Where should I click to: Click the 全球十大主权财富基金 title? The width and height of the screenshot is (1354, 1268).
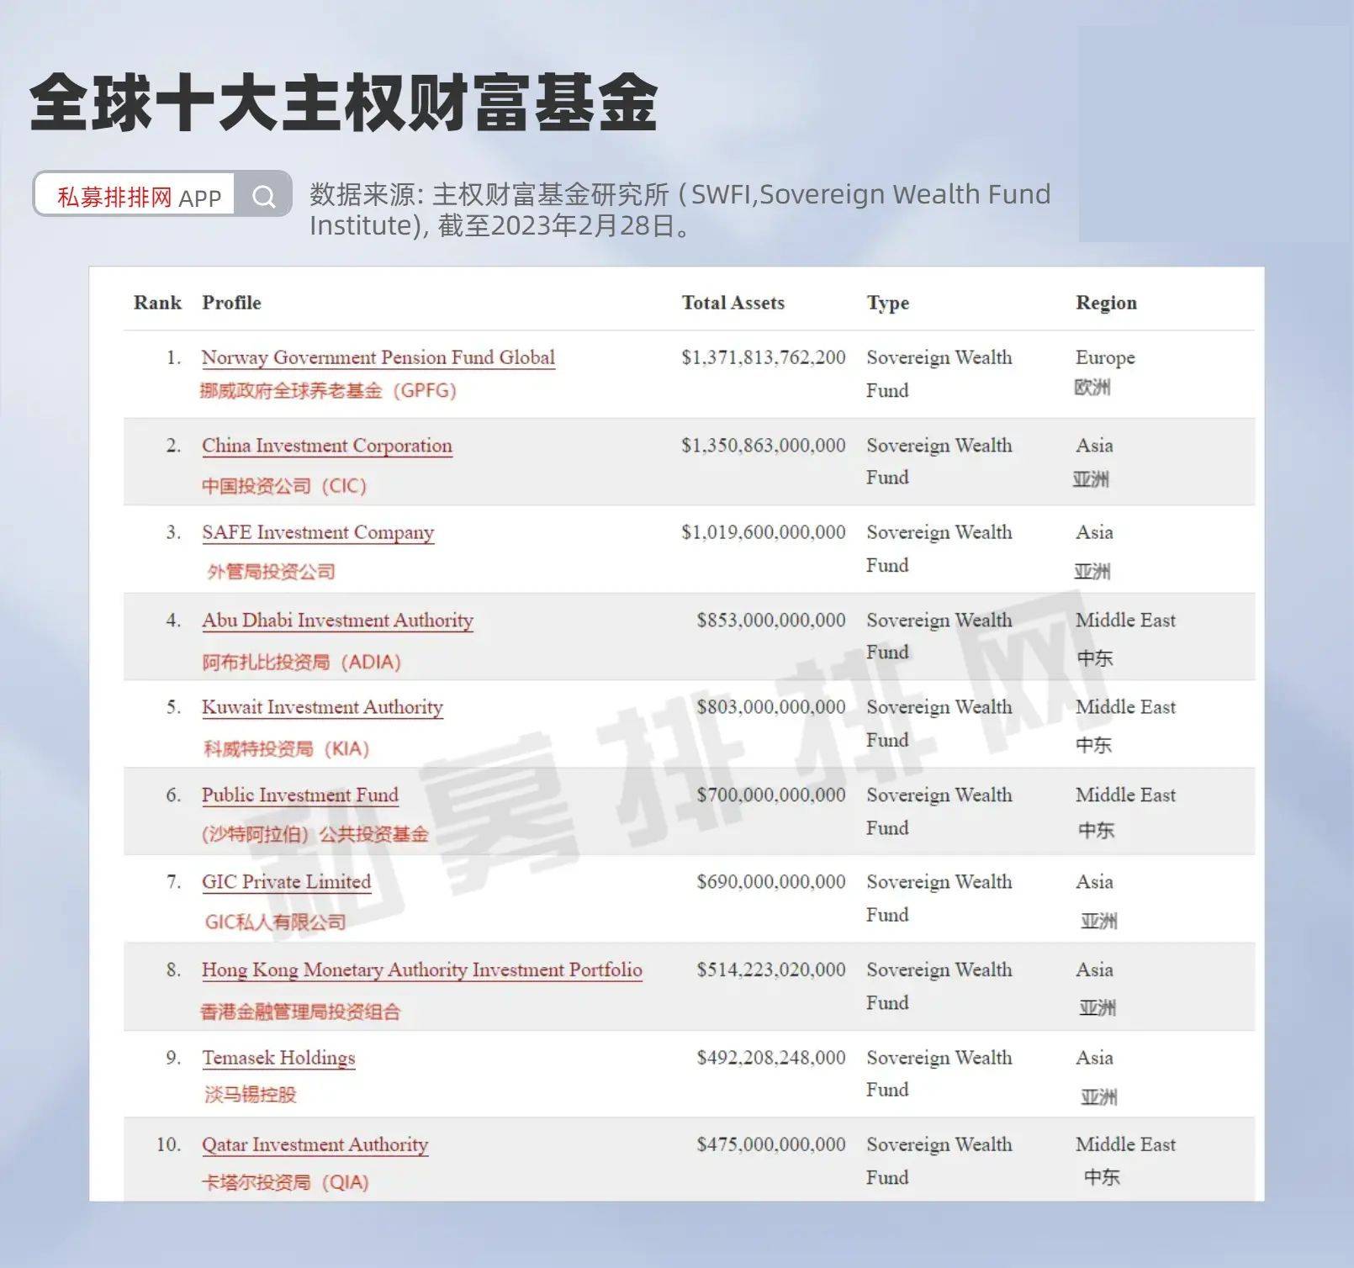343,103
